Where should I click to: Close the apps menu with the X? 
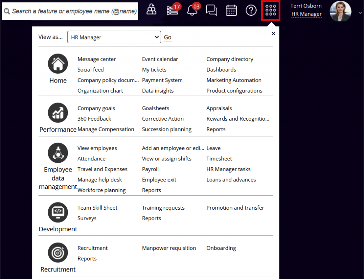tap(273, 33)
